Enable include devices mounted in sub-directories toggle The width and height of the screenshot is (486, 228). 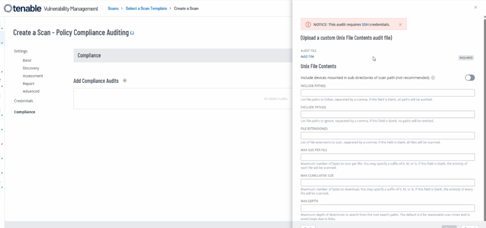(x=469, y=78)
